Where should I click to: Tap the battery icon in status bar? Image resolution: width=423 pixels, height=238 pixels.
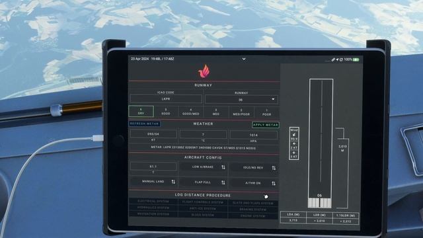(x=356, y=59)
